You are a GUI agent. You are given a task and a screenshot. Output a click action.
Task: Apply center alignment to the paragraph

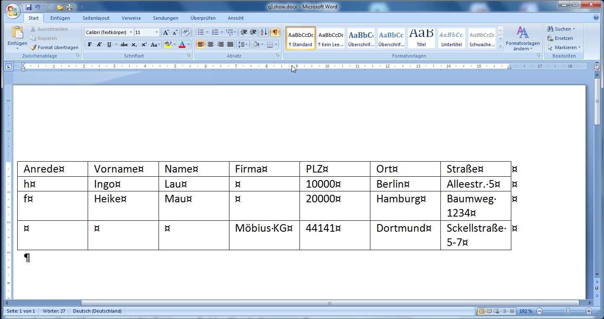[211, 44]
